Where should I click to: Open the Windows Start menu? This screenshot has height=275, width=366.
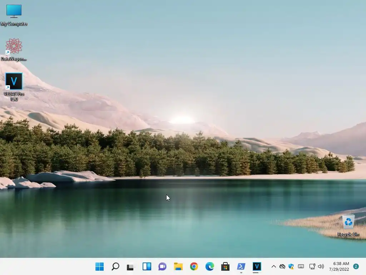pos(100,266)
